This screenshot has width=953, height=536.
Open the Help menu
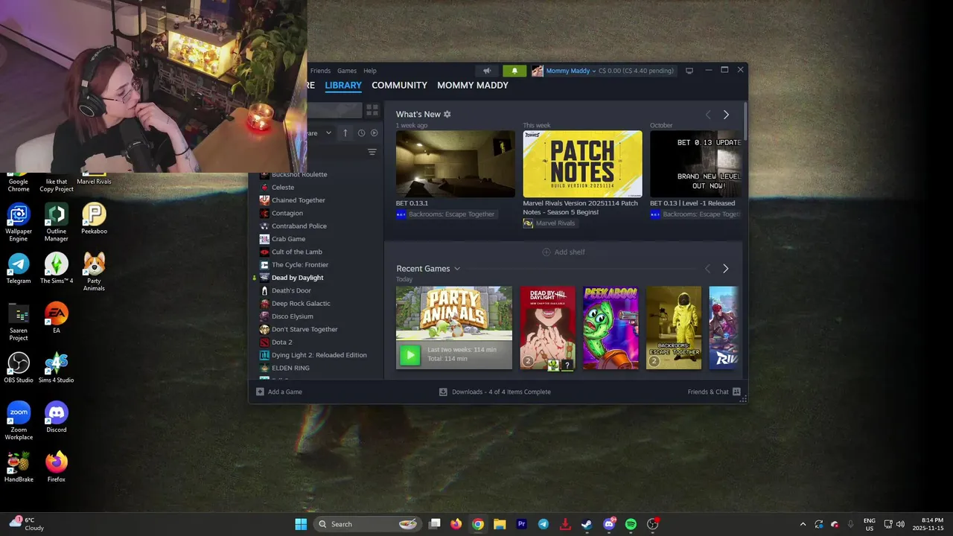[x=370, y=71]
